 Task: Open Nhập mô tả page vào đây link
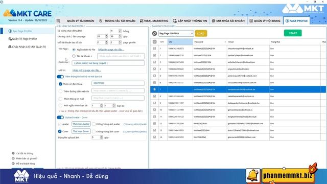pyautogui.click(x=86, y=71)
